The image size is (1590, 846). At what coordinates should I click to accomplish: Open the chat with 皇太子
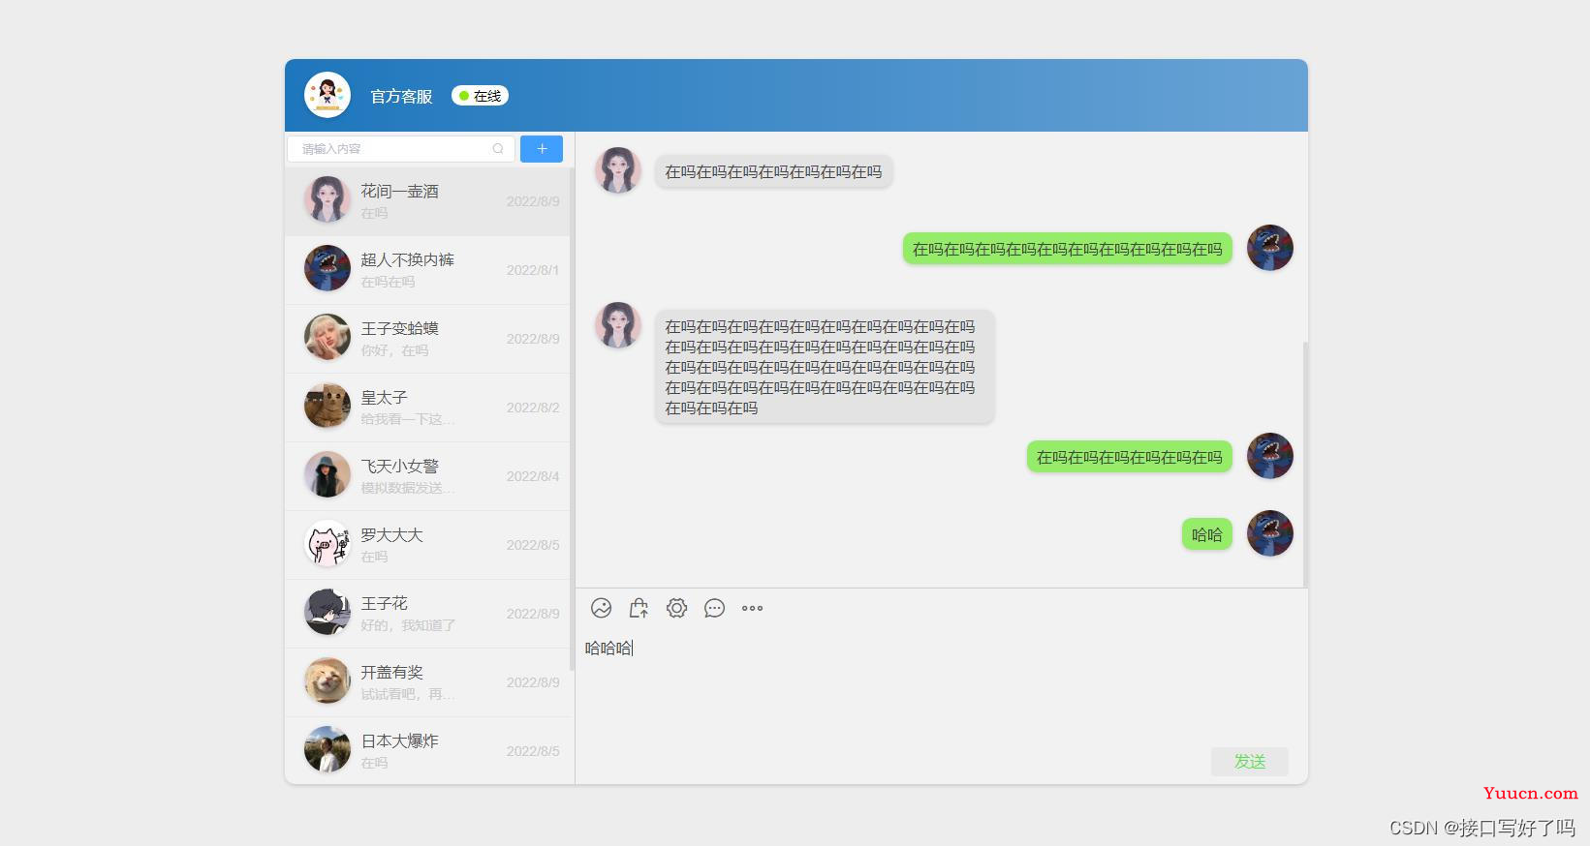(427, 408)
